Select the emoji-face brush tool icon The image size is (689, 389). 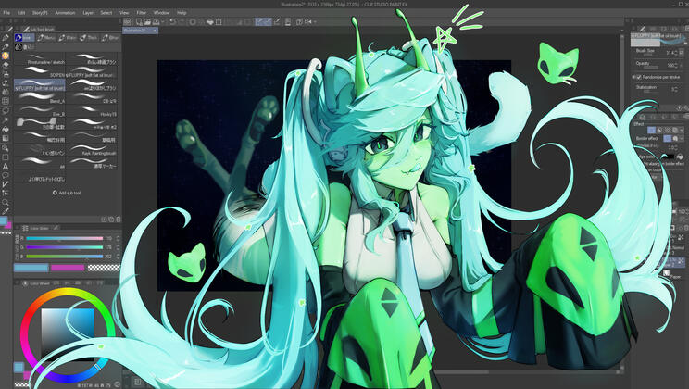6,56
